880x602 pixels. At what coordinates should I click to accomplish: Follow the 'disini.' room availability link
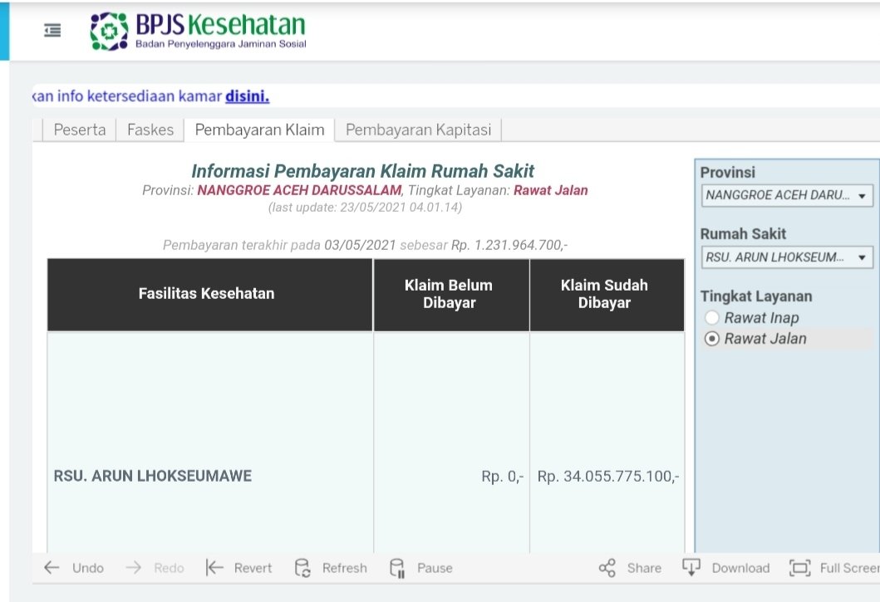pyautogui.click(x=247, y=96)
